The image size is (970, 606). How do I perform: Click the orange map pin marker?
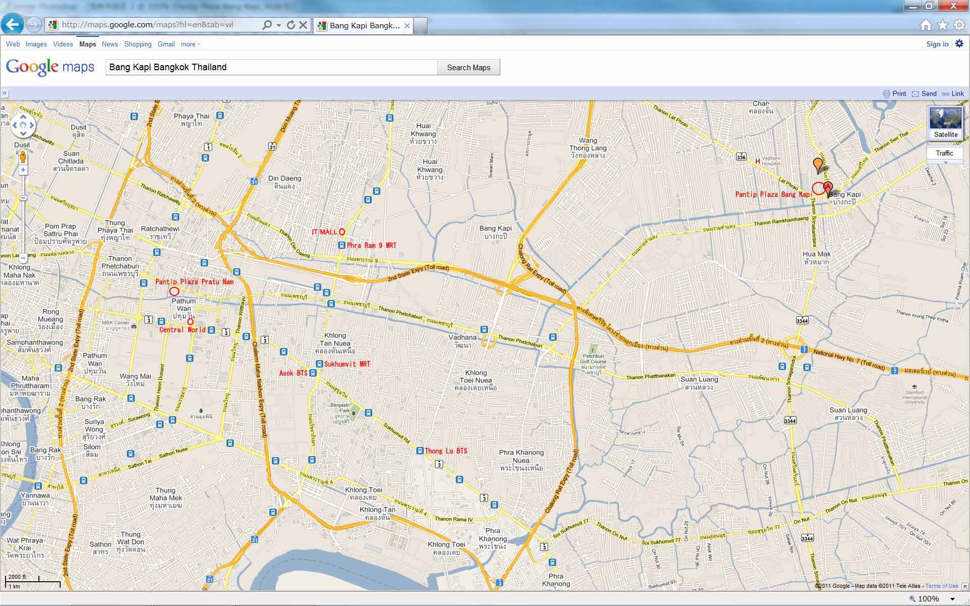pos(817,165)
